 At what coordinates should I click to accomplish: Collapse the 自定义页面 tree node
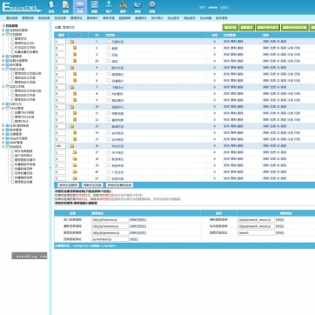pos(3,69)
